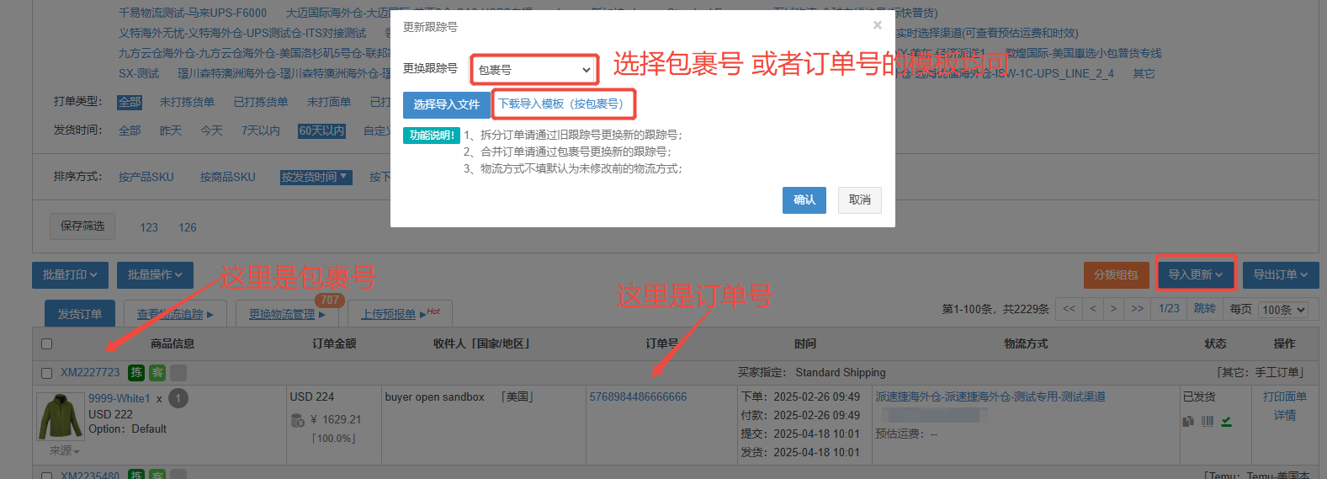
Task: Select the 其它 logistics option
Action: tap(1144, 73)
